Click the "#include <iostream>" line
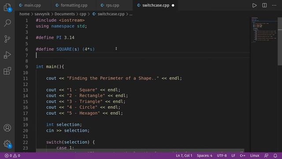This screenshot has height=159, width=282. (60, 20)
